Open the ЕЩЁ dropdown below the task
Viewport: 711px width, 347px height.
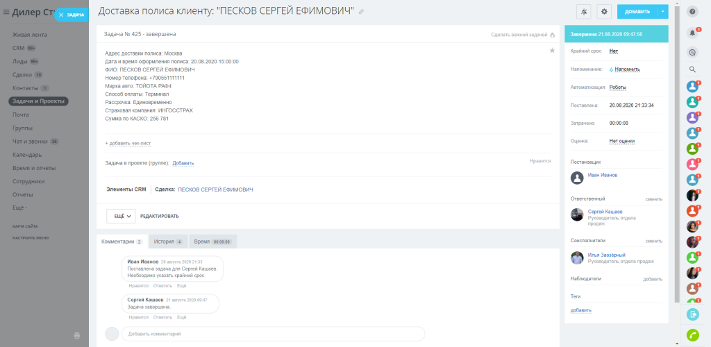tap(121, 216)
